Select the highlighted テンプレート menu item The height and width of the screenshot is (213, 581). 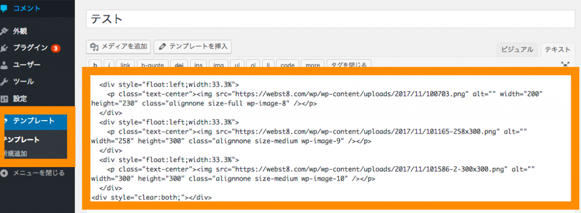point(36,121)
